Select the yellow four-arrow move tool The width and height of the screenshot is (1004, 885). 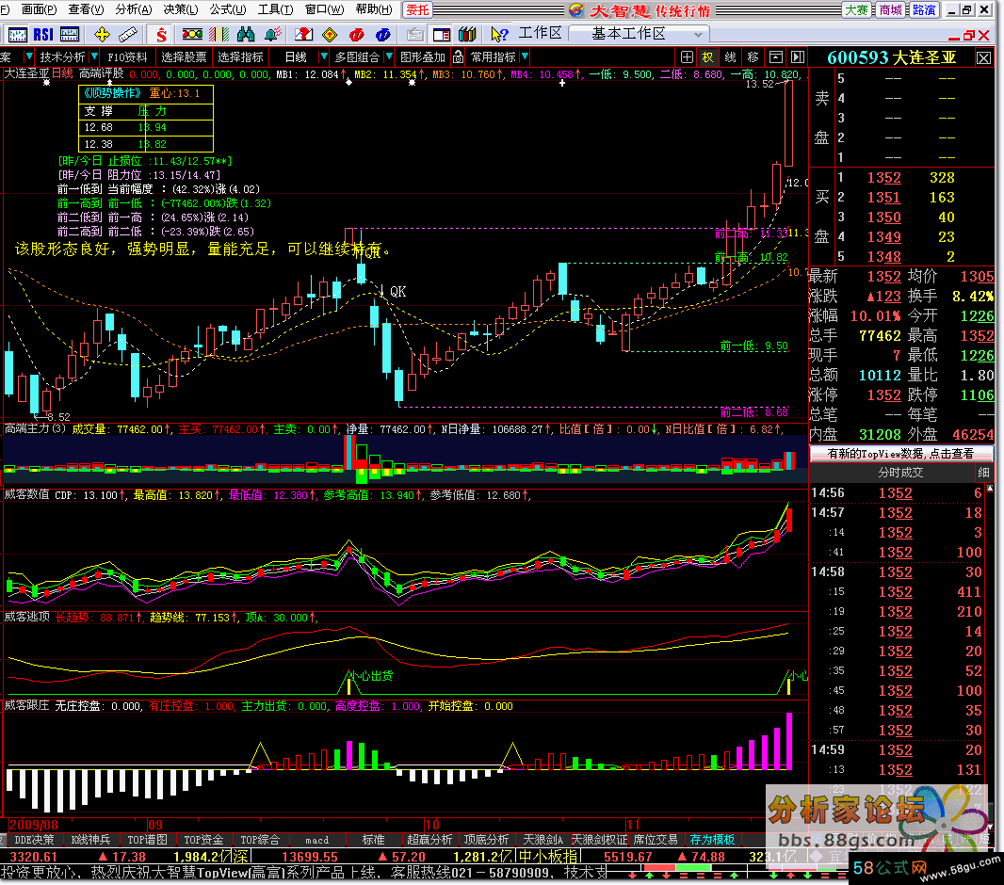click(x=102, y=35)
